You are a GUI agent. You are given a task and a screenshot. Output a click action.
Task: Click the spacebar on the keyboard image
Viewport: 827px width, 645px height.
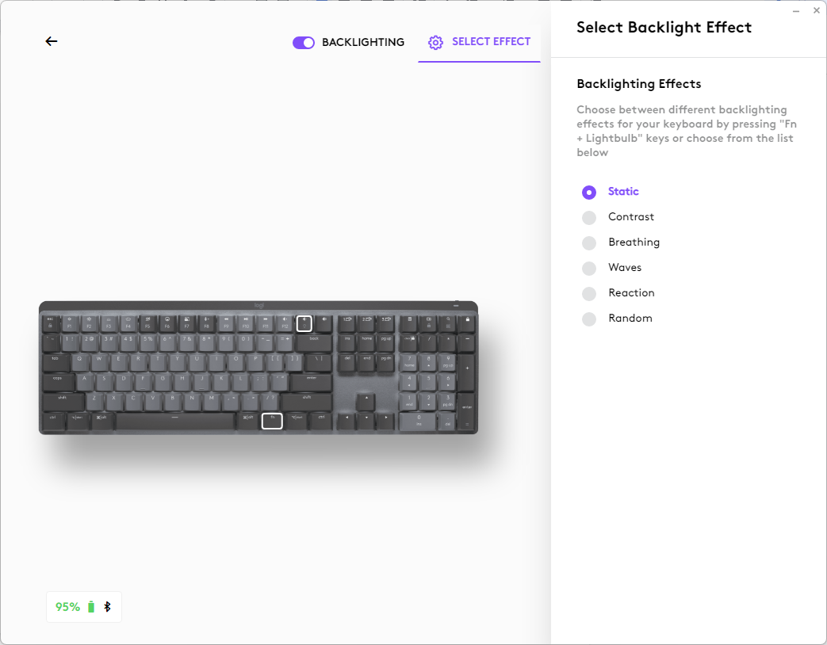click(175, 421)
